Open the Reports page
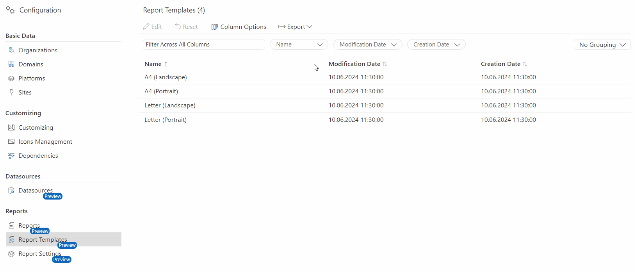634x271 pixels. [29, 225]
